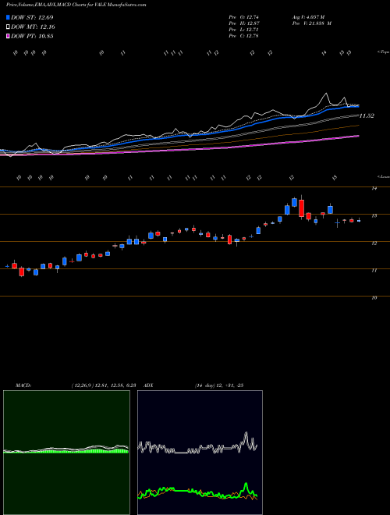
Task: Click the 13 price axis label
Action: click(x=374, y=216)
